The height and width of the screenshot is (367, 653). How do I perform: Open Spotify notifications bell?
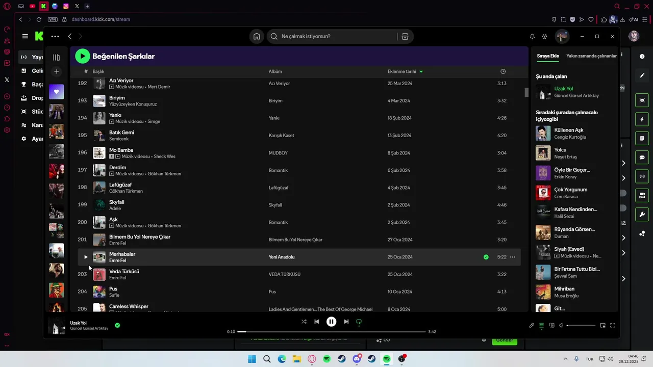click(x=532, y=36)
